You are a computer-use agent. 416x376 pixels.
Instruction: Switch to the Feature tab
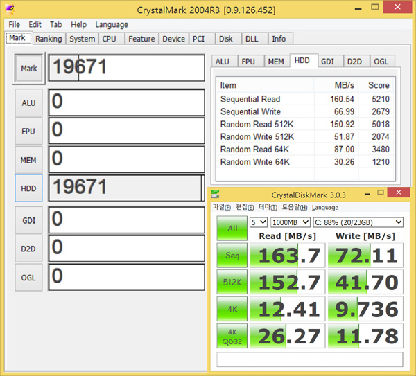click(141, 39)
